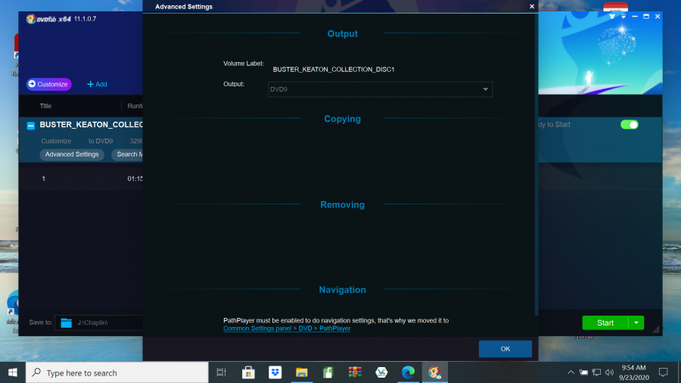Open Microsoft Edge from the taskbar
Image resolution: width=681 pixels, height=383 pixels.
click(408, 372)
